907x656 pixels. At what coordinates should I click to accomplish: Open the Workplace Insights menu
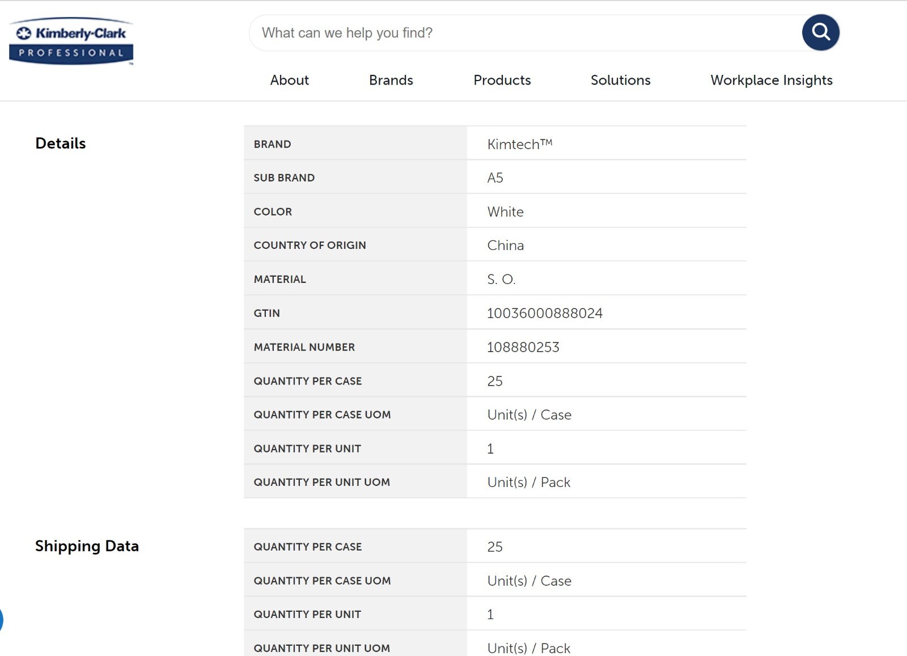coord(771,81)
